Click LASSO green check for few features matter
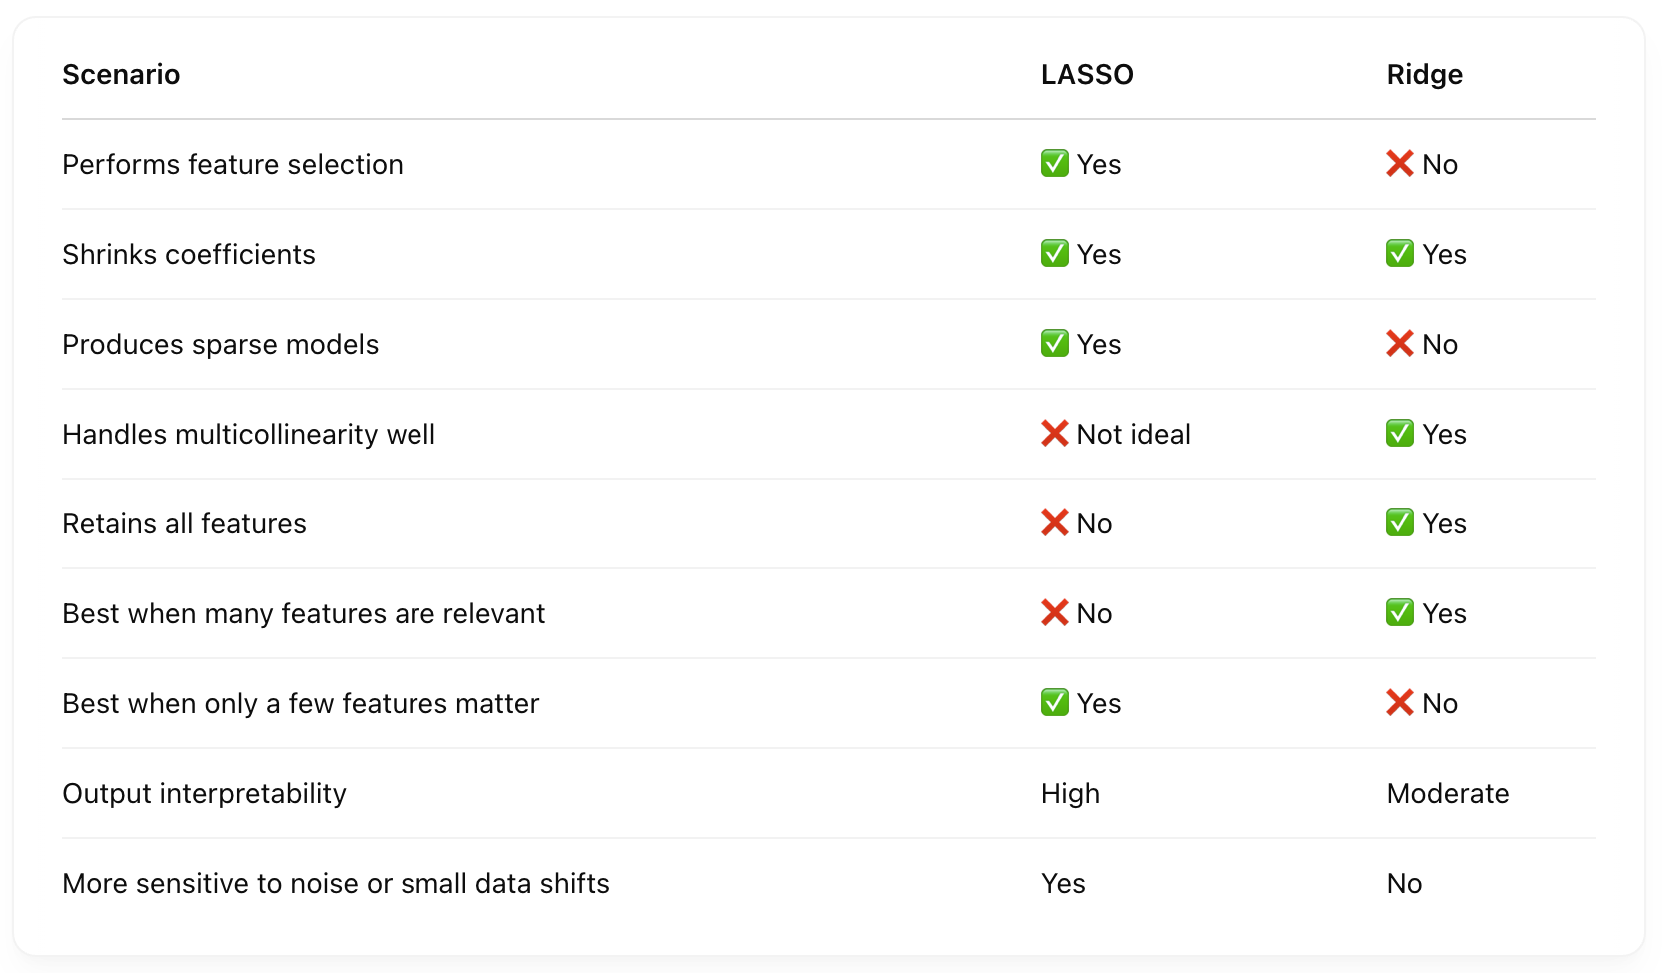Viewport: 1662px width, 973px height. tap(1054, 702)
